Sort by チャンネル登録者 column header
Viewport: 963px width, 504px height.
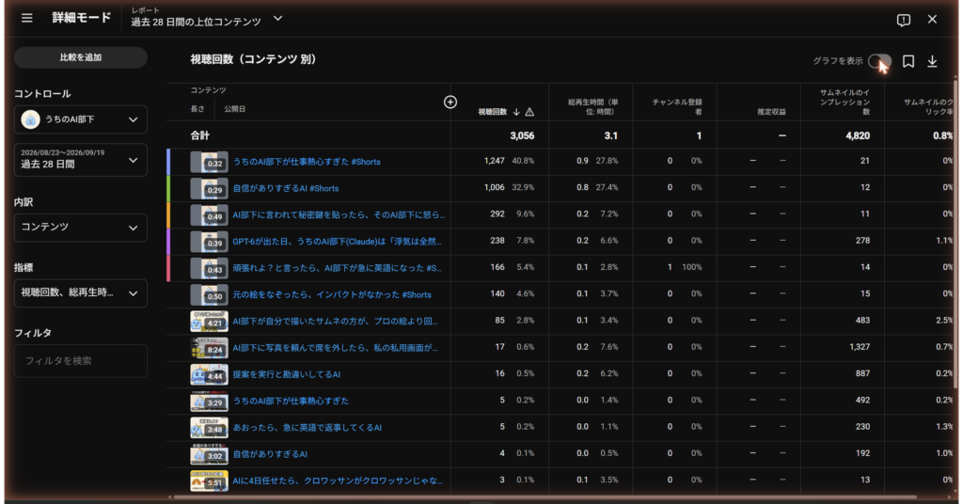tap(677, 107)
